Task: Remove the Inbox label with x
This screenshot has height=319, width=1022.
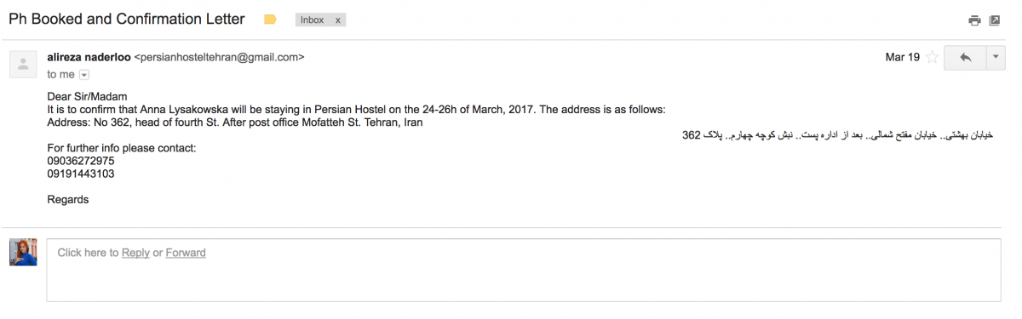Action: point(337,20)
